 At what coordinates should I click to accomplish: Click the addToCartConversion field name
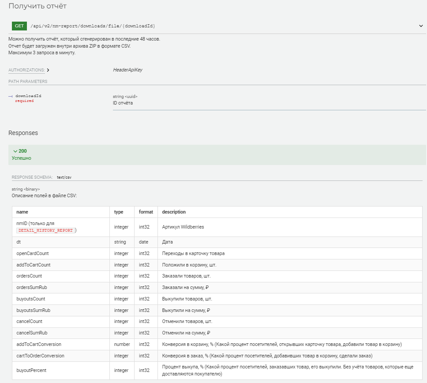39,344
